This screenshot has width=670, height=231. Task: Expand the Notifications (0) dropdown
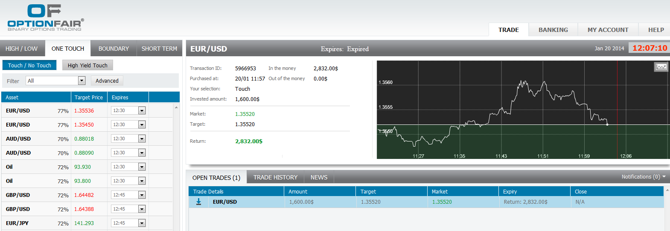point(643,176)
